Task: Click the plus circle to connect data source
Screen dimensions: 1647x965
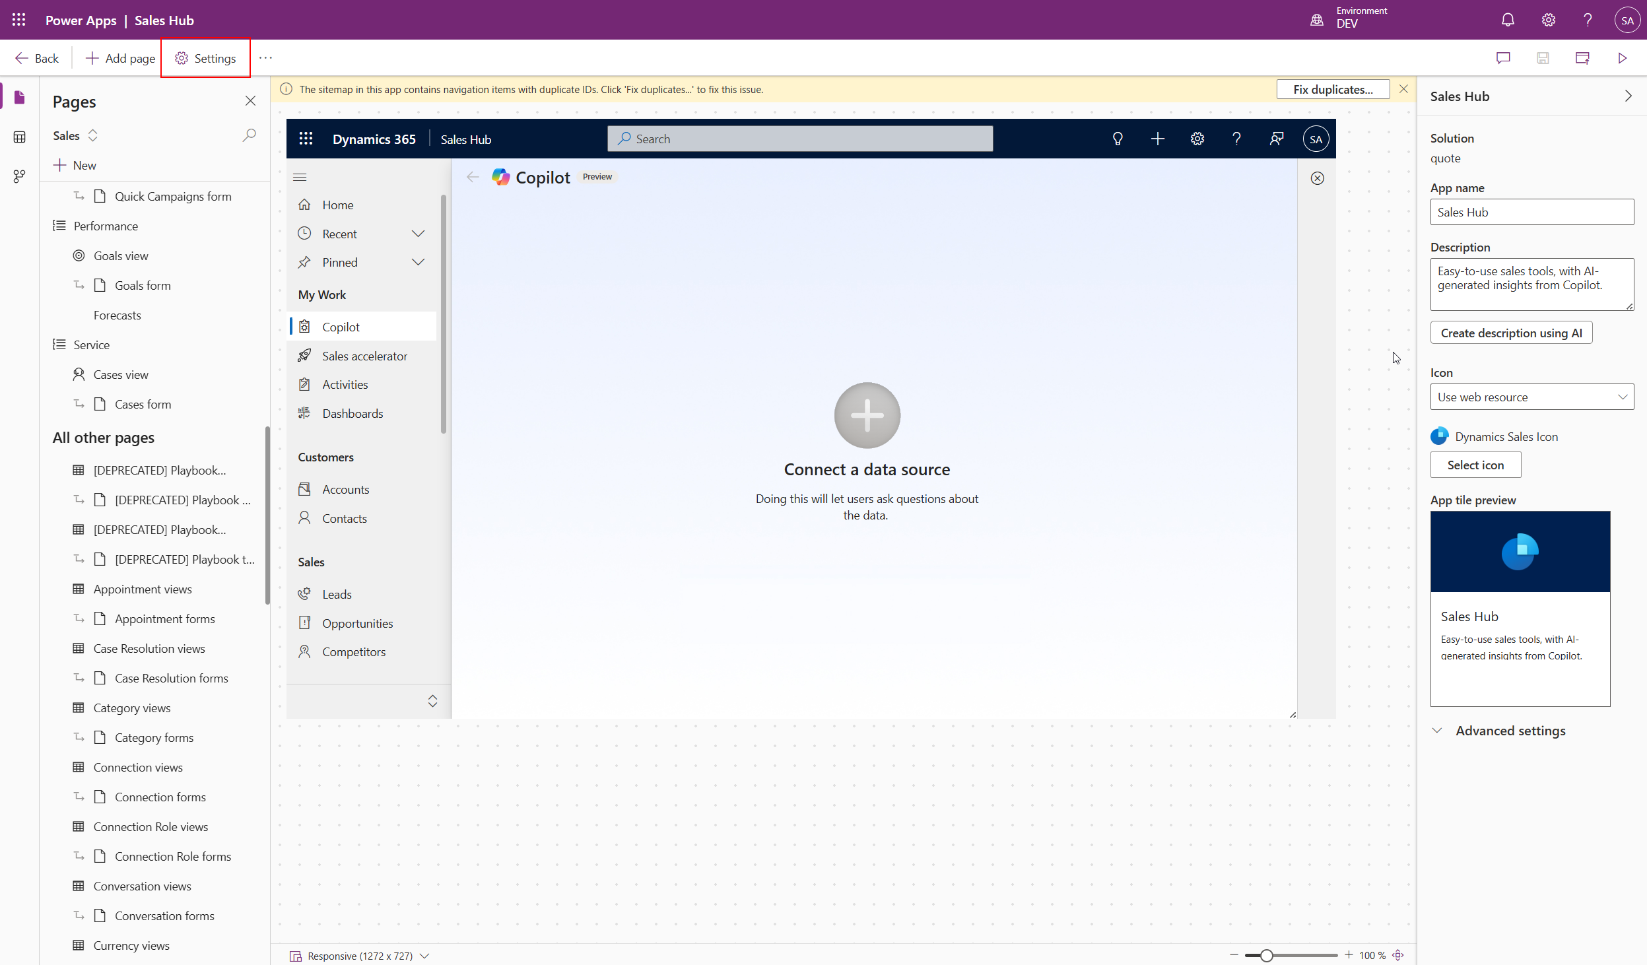Action: pos(867,415)
